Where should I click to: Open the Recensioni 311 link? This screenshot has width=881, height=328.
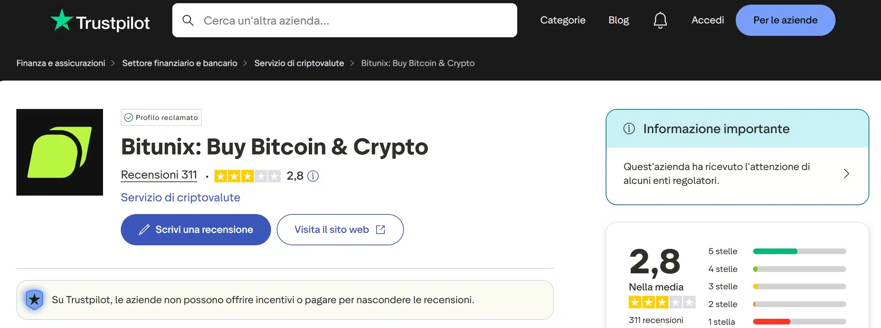159,175
